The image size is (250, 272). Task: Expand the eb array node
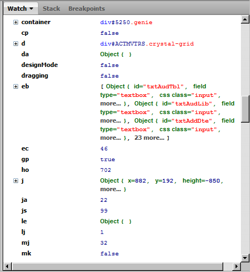(x=16, y=86)
